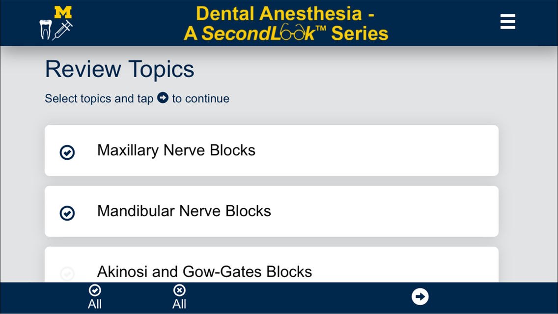The width and height of the screenshot is (558, 314).
Task: Tap the deselect-all X icon
Action: point(179,290)
